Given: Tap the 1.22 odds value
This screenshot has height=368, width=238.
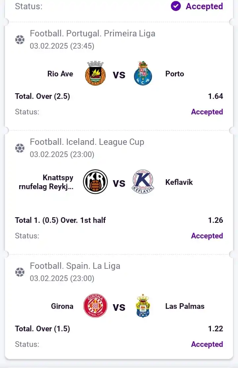Looking at the screenshot, I should pyautogui.click(x=216, y=329).
